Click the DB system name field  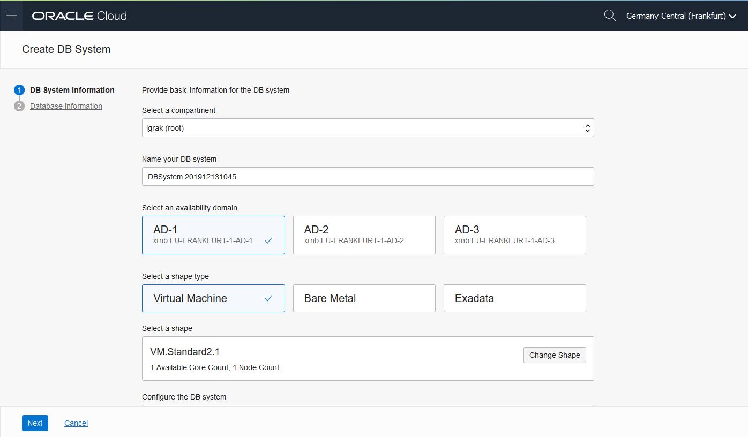(x=368, y=177)
